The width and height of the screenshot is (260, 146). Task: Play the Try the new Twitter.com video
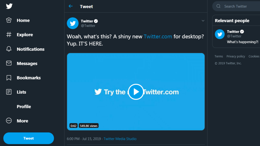click(136, 92)
